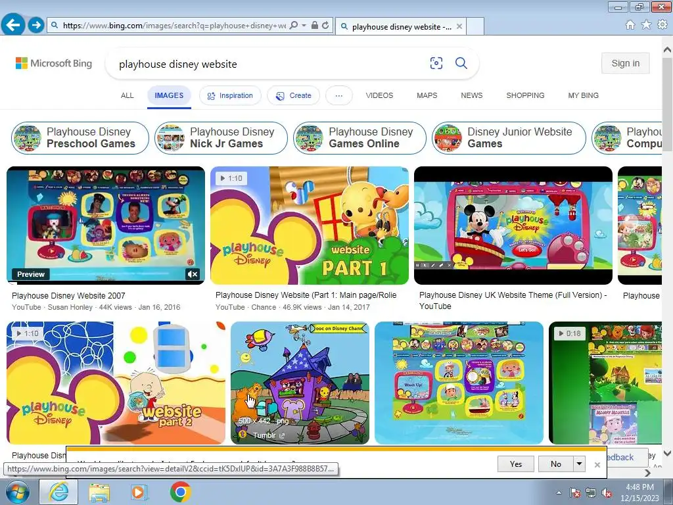
Task: Switch to the MAPS tab
Action: pyautogui.click(x=427, y=95)
